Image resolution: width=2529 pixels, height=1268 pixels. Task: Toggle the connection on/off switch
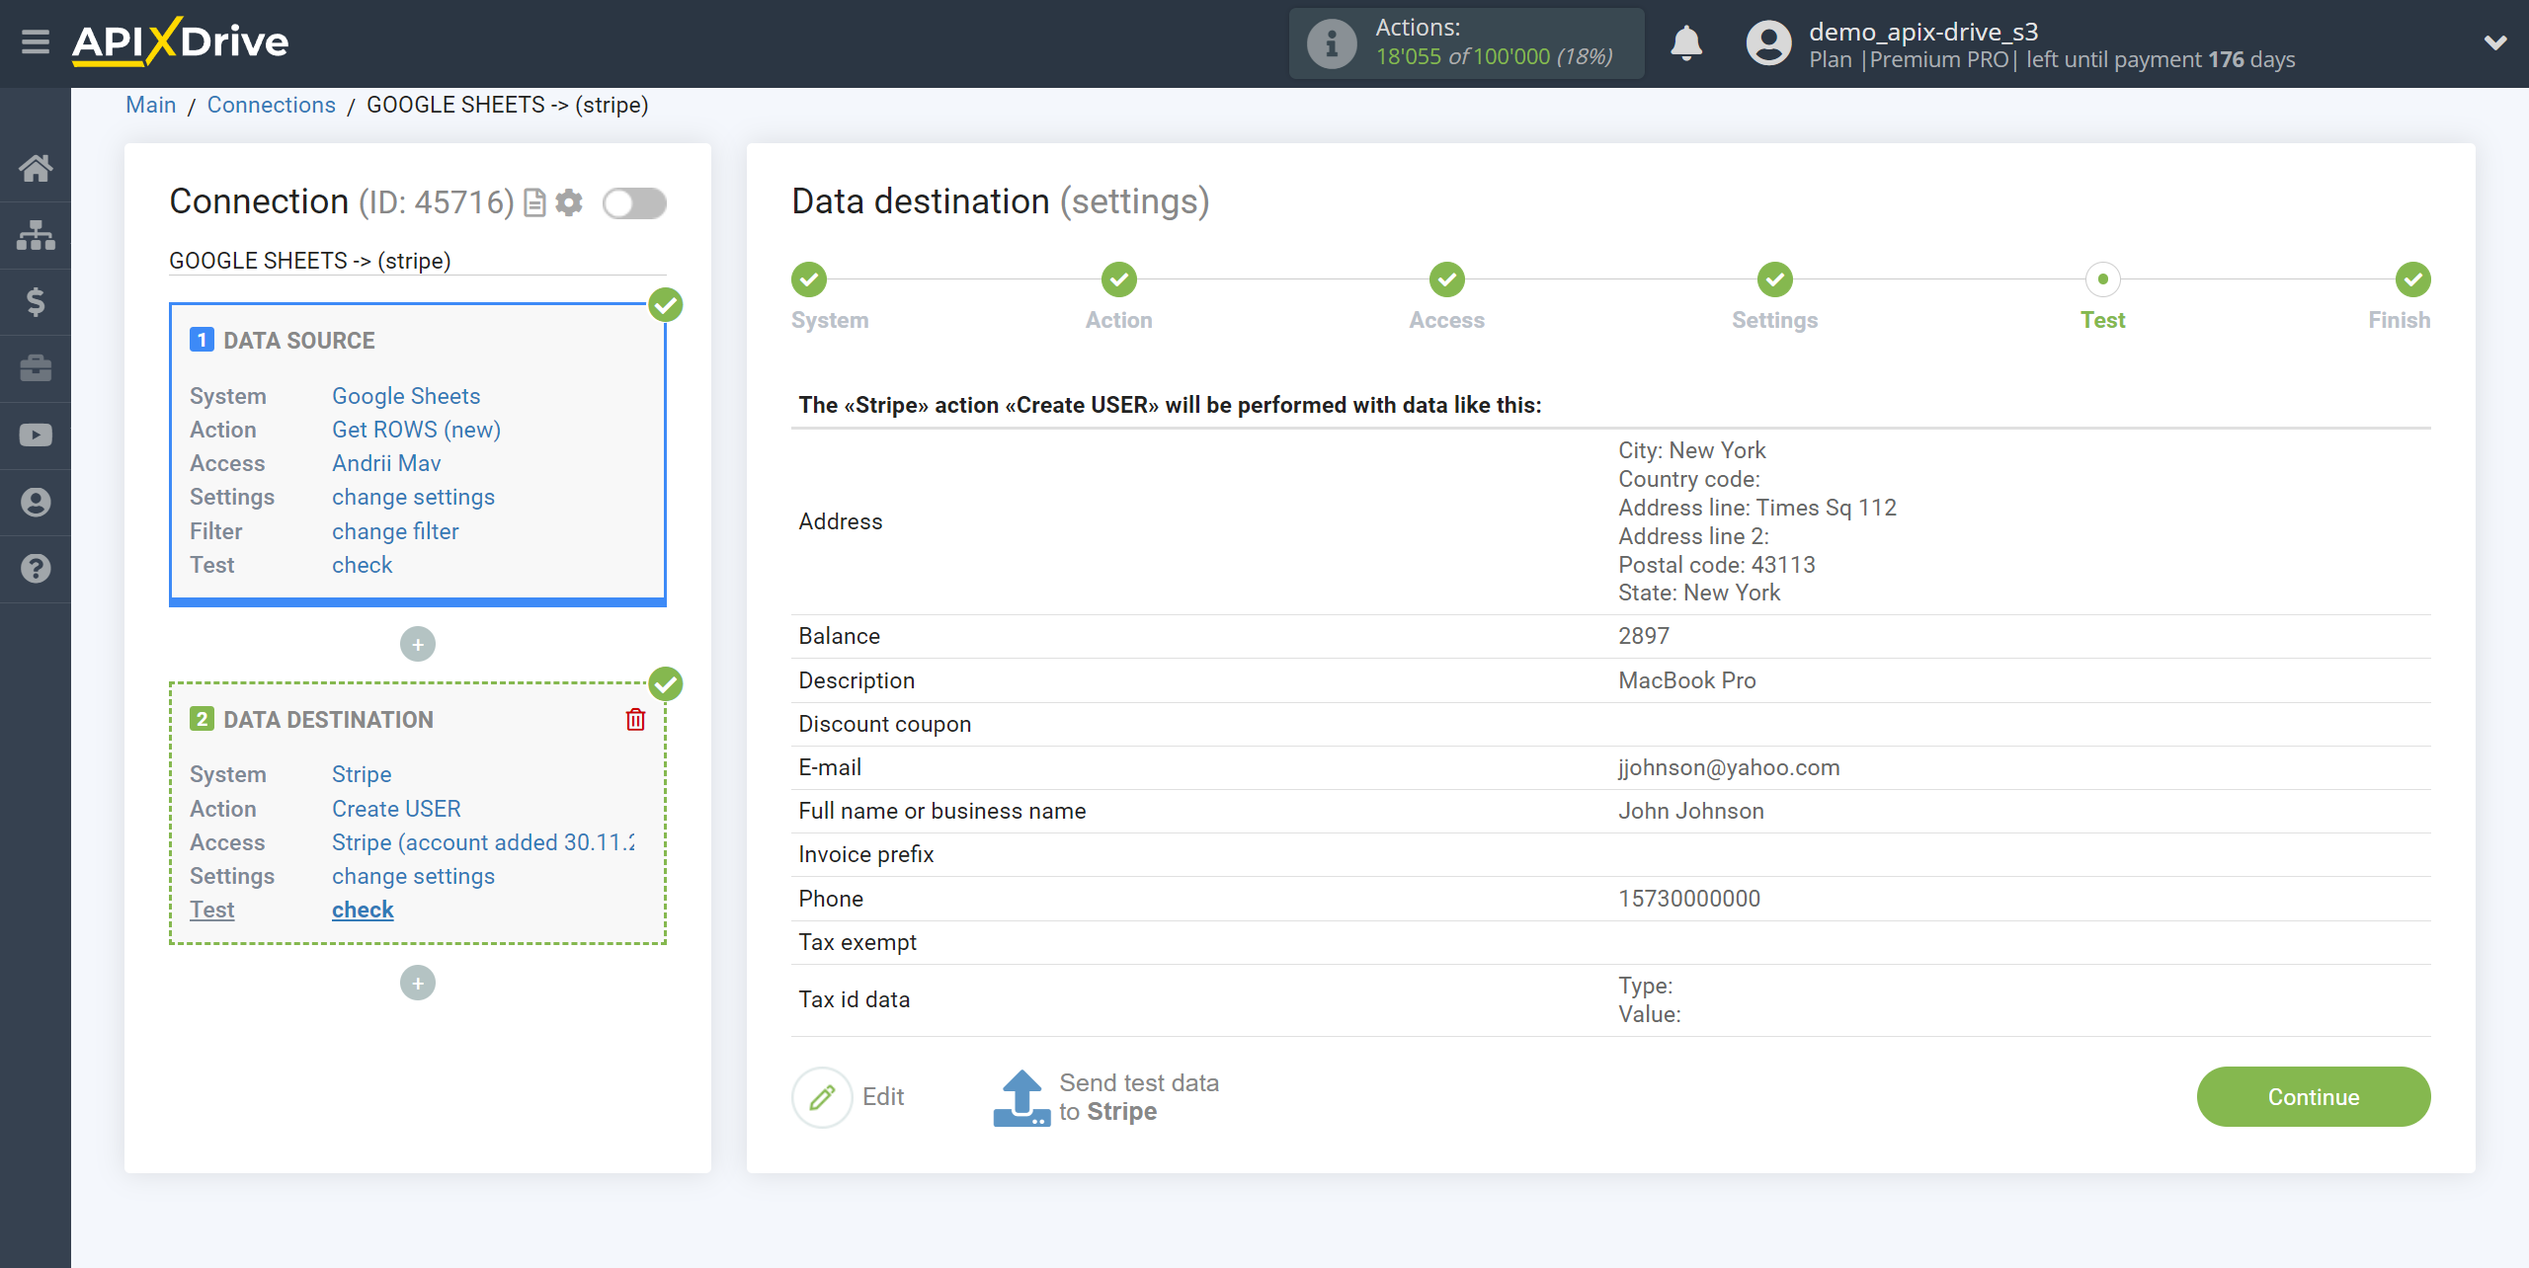(634, 203)
